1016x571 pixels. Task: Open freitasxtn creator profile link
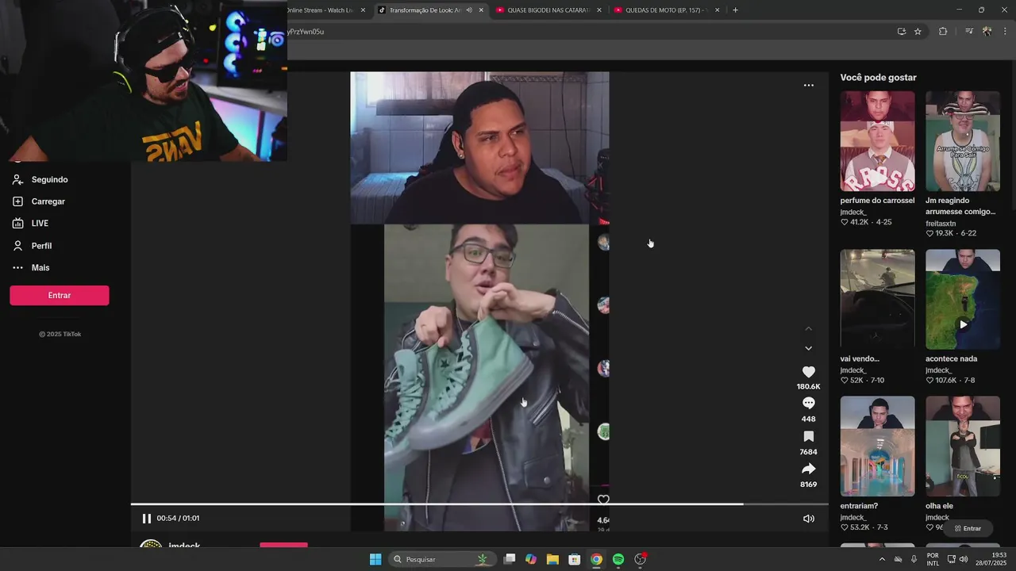(941, 224)
